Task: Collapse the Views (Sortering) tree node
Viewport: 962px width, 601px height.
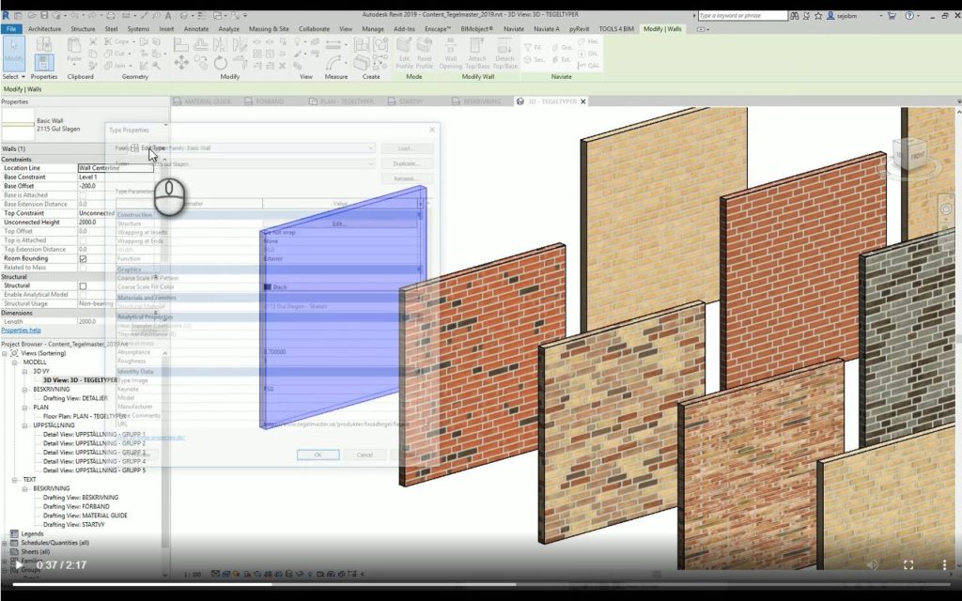Action: 6,353
